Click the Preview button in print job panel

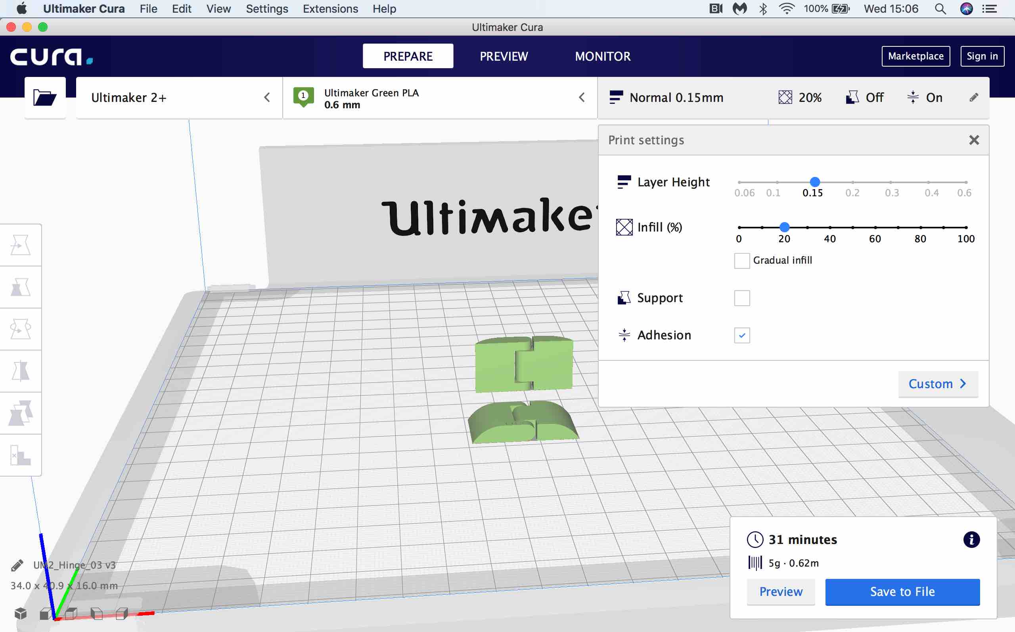click(781, 592)
